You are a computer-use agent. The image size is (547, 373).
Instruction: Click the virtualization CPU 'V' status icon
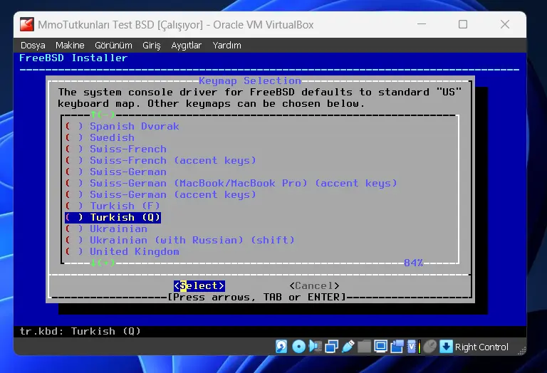412,347
